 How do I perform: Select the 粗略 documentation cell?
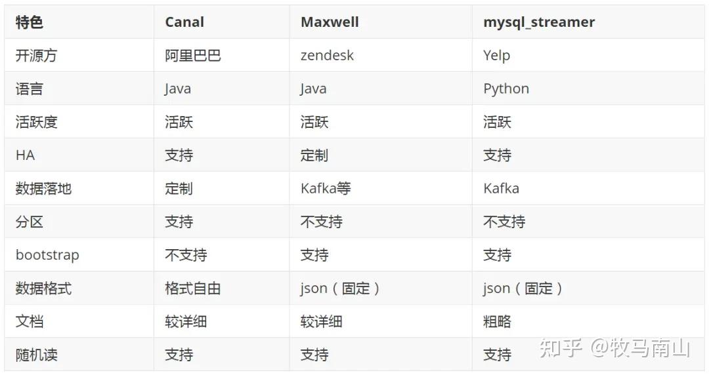(497, 321)
